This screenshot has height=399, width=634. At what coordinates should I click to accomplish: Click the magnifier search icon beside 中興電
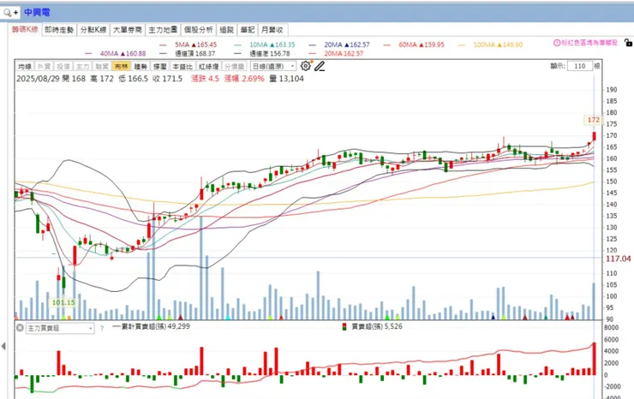coord(7,13)
